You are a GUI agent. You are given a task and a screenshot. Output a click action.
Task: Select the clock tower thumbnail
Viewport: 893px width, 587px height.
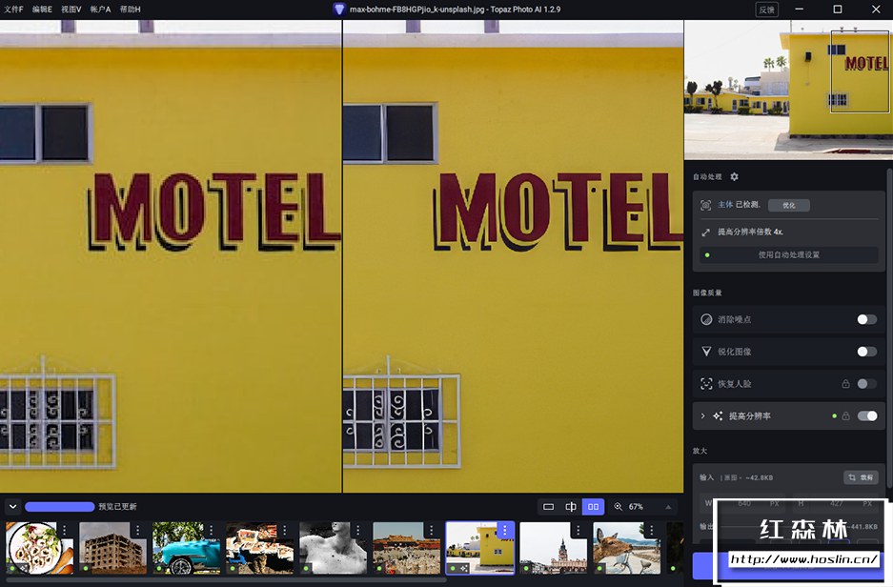click(554, 548)
